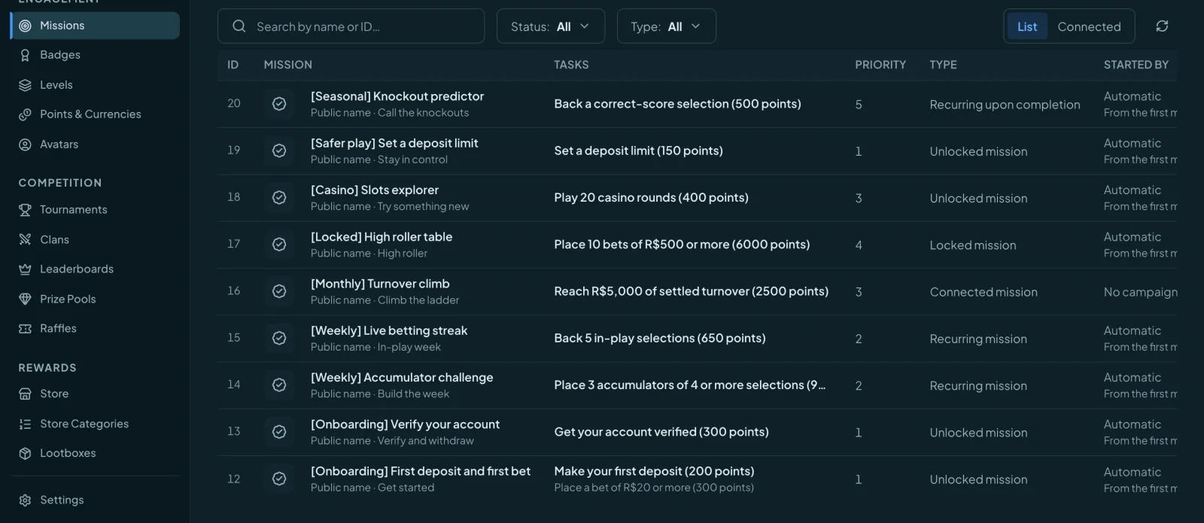1204x523 pixels.
Task: Toggle status check for High roller table
Action: (x=279, y=245)
